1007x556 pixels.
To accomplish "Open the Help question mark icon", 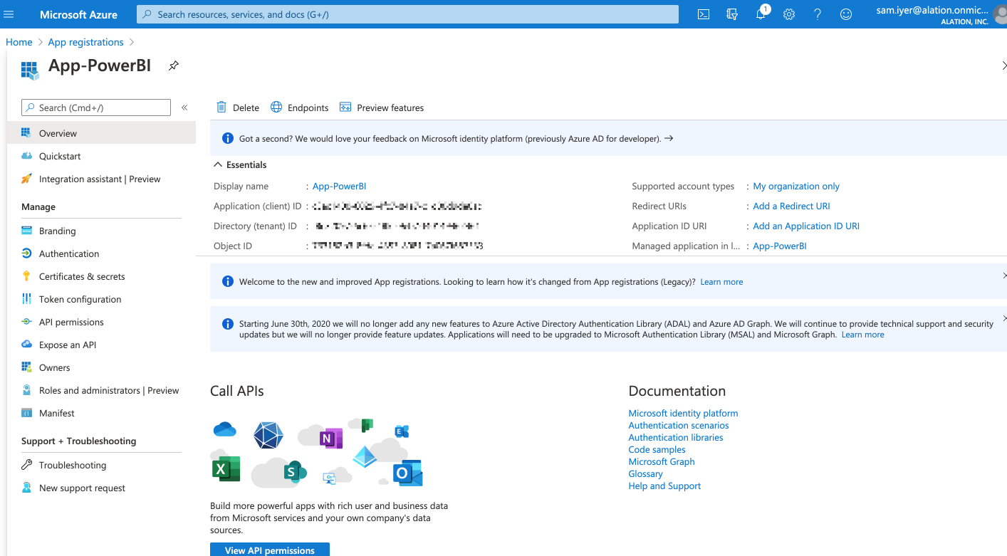I will (818, 14).
